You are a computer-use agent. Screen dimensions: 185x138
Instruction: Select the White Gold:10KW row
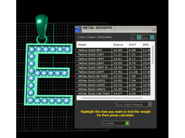coord(113,85)
